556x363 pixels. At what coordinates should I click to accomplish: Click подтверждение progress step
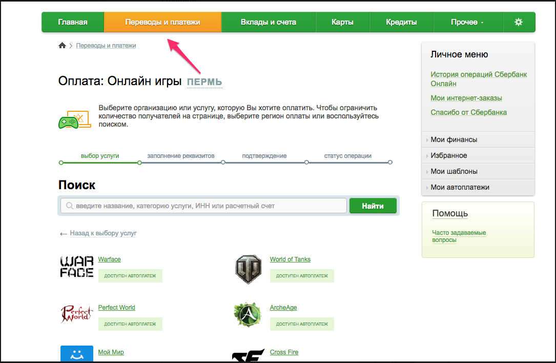click(264, 156)
